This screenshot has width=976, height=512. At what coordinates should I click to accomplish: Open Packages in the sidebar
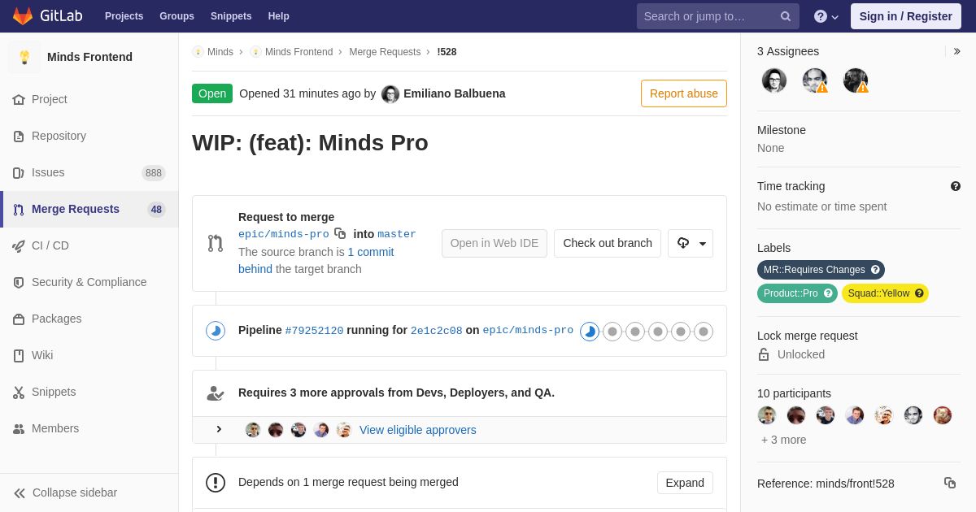tap(89, 319)
